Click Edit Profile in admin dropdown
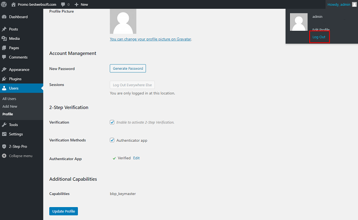This screenshot has height=220, width=358. 321,30
